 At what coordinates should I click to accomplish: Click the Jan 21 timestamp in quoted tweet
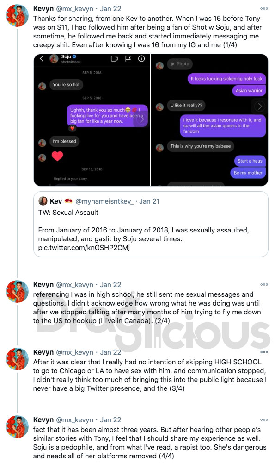click(149, 201)
